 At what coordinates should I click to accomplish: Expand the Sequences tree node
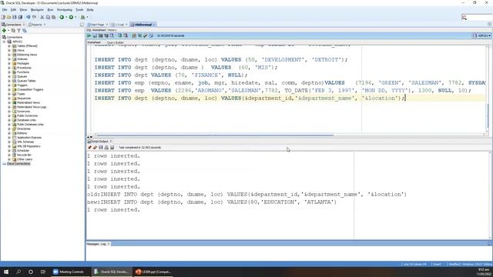point(9,98)
